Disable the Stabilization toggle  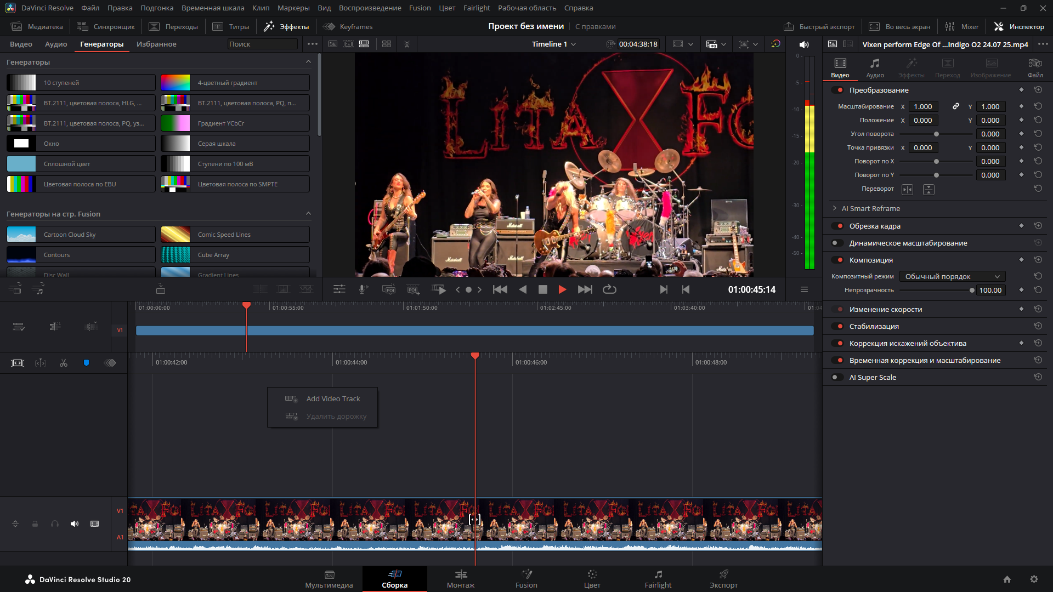[x=837, y=326]
